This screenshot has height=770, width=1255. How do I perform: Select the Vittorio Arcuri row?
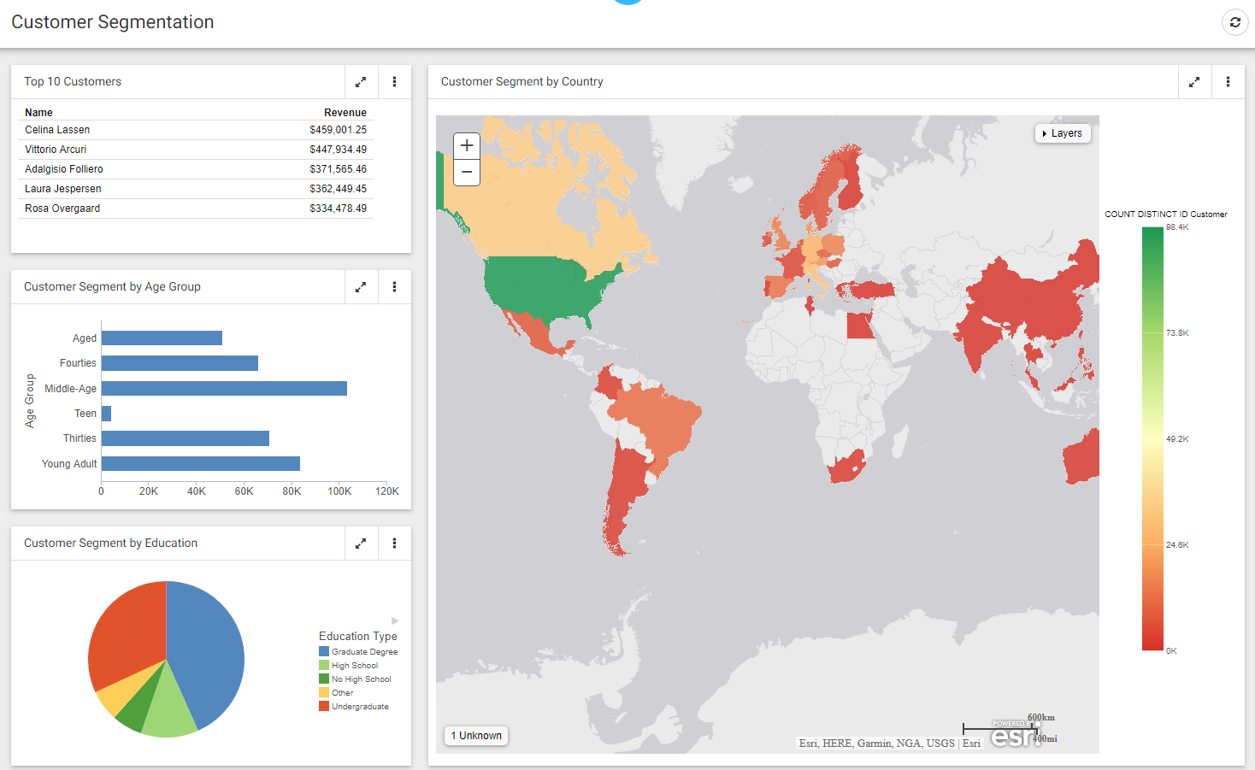click(196, 150)
